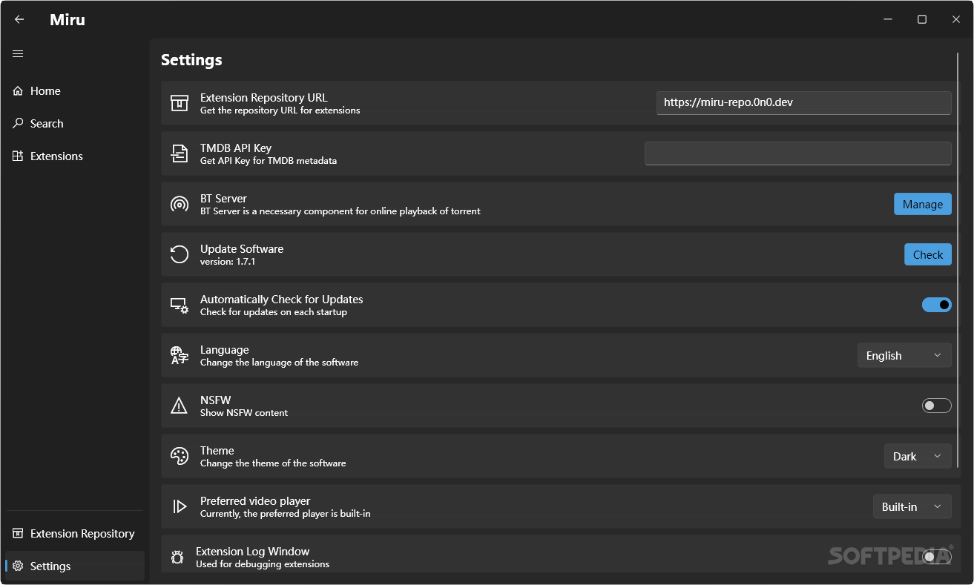The height and width of the screenshot is (585, 974).
Task: Click the Settings gear icon in sidebar
Action: 18,566
